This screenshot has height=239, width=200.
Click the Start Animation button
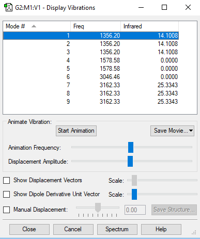pos(76,131)
